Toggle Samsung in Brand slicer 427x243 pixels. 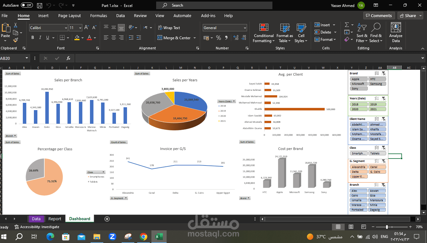click(377, 84)
